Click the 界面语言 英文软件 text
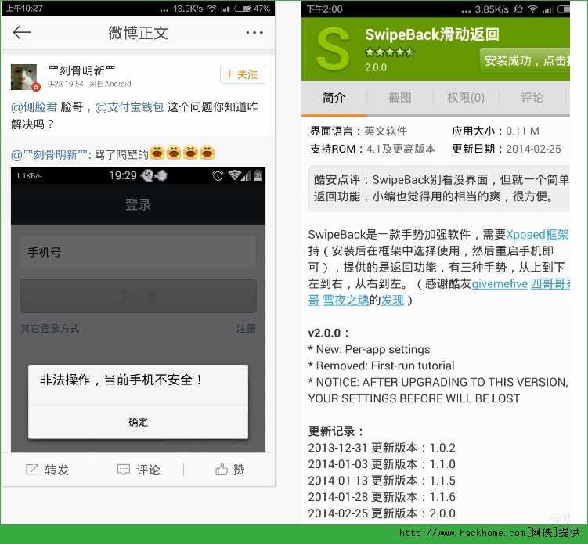This screenshot has width=588, height=544. [359, 131]
